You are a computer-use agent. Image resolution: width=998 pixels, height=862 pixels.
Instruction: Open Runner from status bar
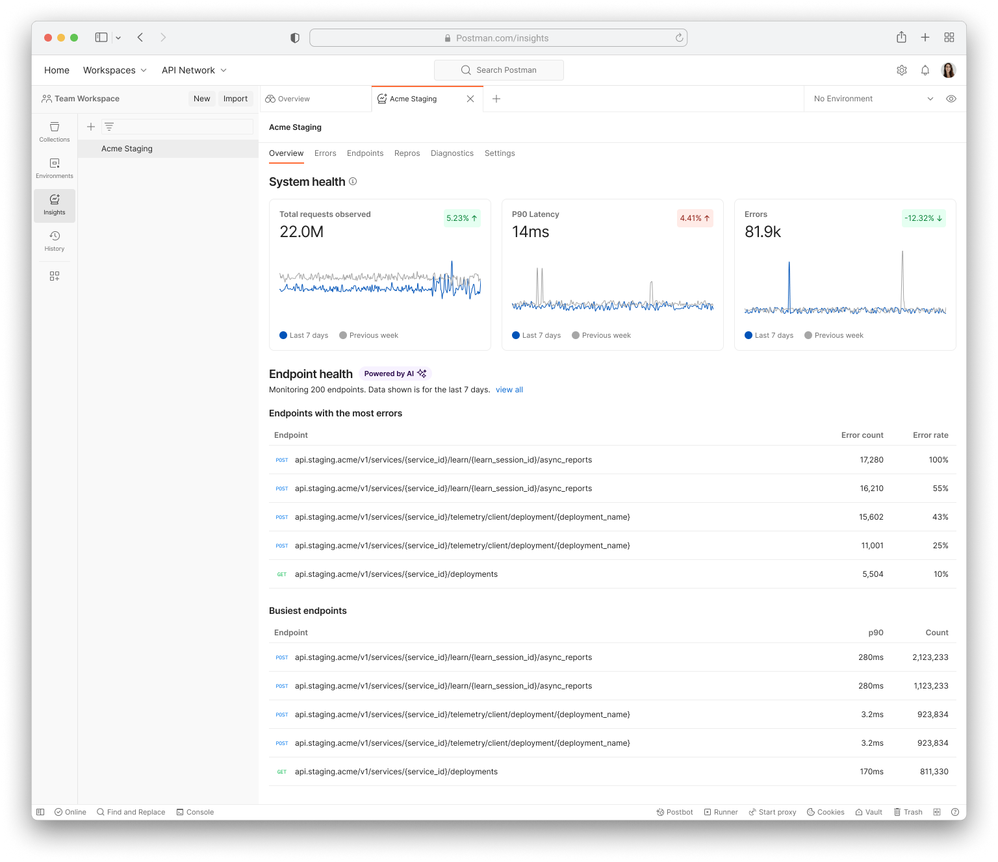pyautogui.click(x=721, y=812)
